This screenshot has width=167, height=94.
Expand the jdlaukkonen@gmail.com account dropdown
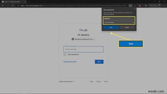pyautogui.click(x=83, y=39)
